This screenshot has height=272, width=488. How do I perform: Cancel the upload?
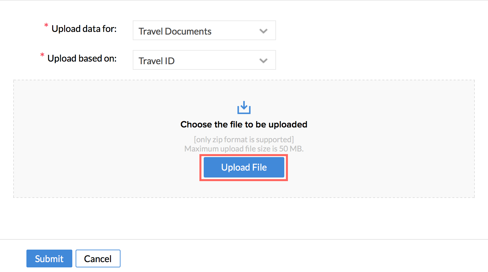98,258
